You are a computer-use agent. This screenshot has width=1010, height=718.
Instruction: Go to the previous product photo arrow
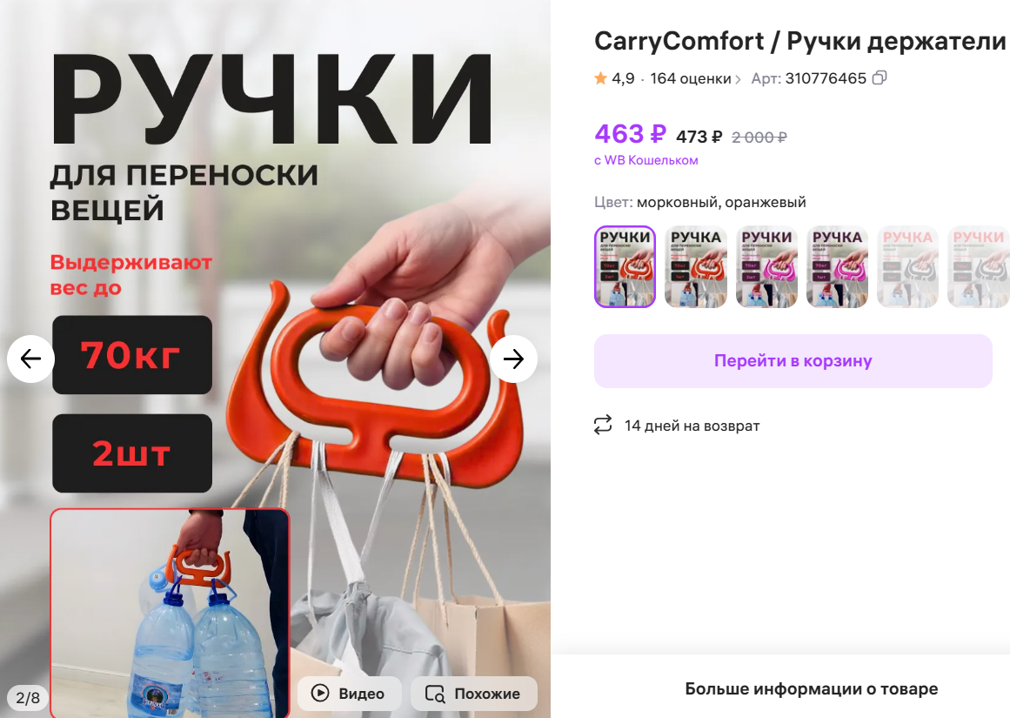(x=30, y=359)
